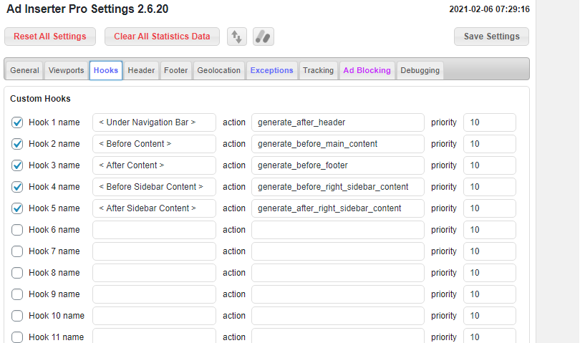580x343 pixels.
Task: Disable Hook 5 checkbox
Action: click(17, 208)
